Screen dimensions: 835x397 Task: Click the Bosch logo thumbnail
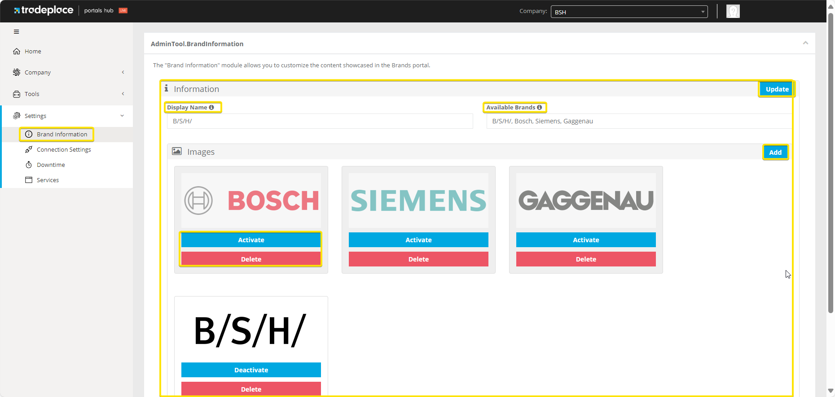pos(251,201)
